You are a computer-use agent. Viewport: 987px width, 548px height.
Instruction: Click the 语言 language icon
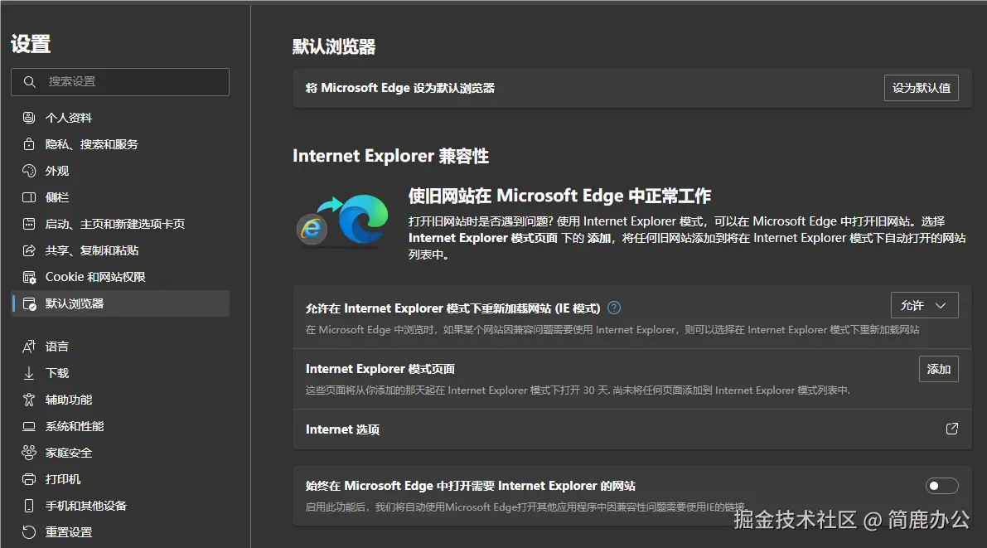(x=29, y=347)
